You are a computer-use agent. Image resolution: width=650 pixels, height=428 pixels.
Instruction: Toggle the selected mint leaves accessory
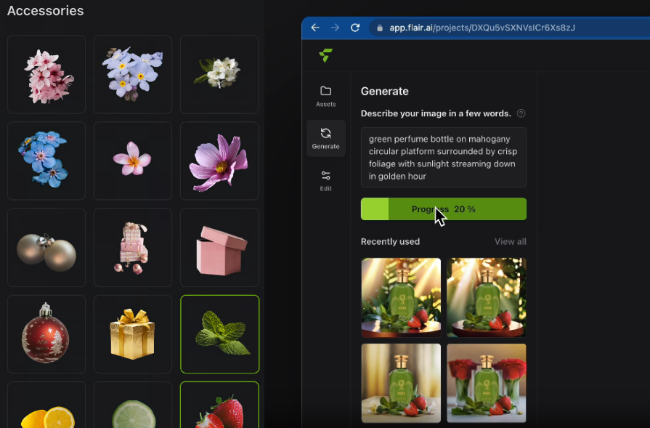tap(220, 334)
